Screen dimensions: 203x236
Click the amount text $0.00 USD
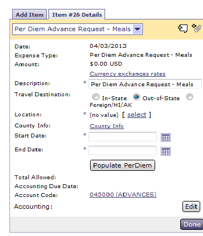[x=106, y=64]
